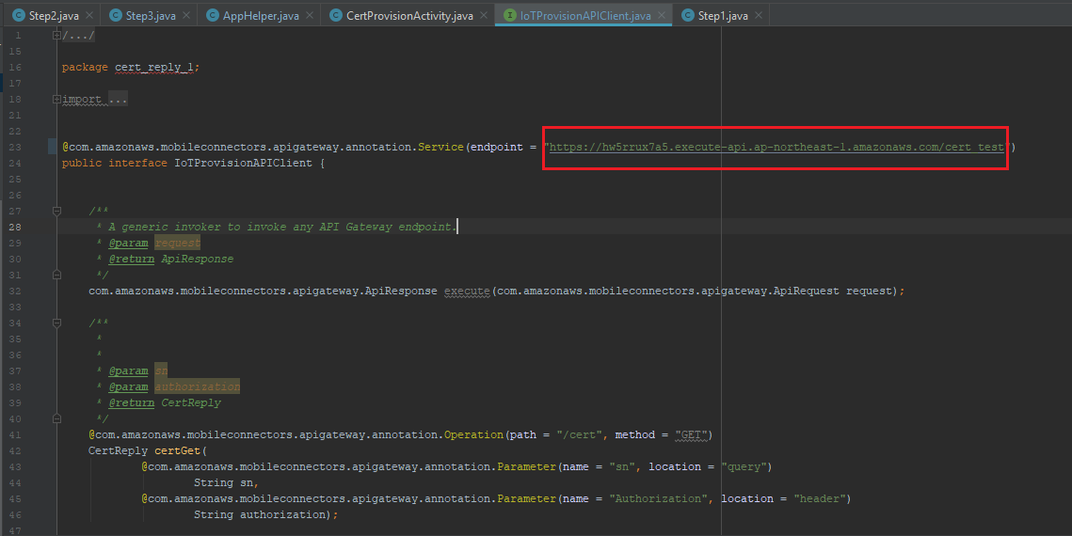Click the "header" location string
This screenshot has height=536, width=1072.
pyautogui.click(x=819, y=498)
